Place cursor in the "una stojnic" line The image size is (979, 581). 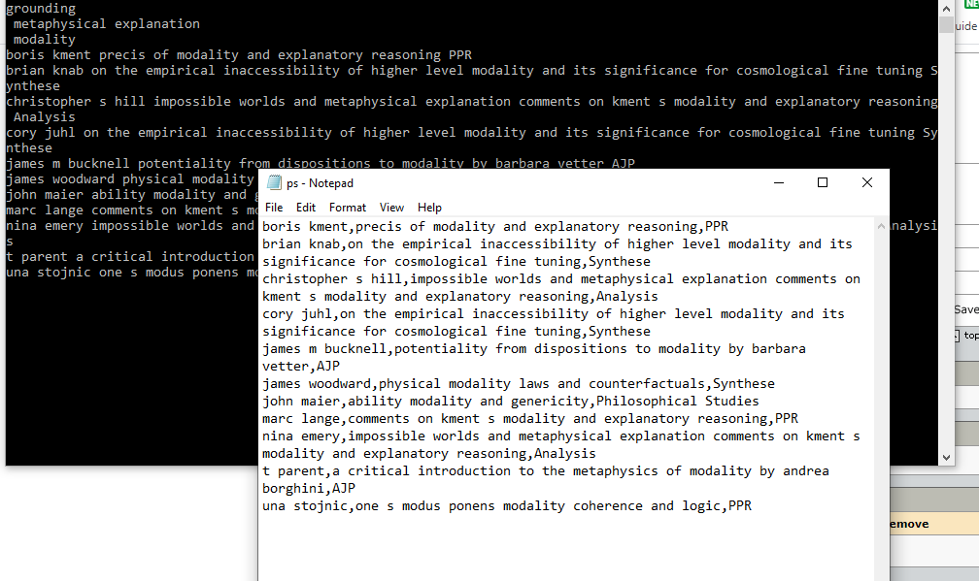[437, 505]
